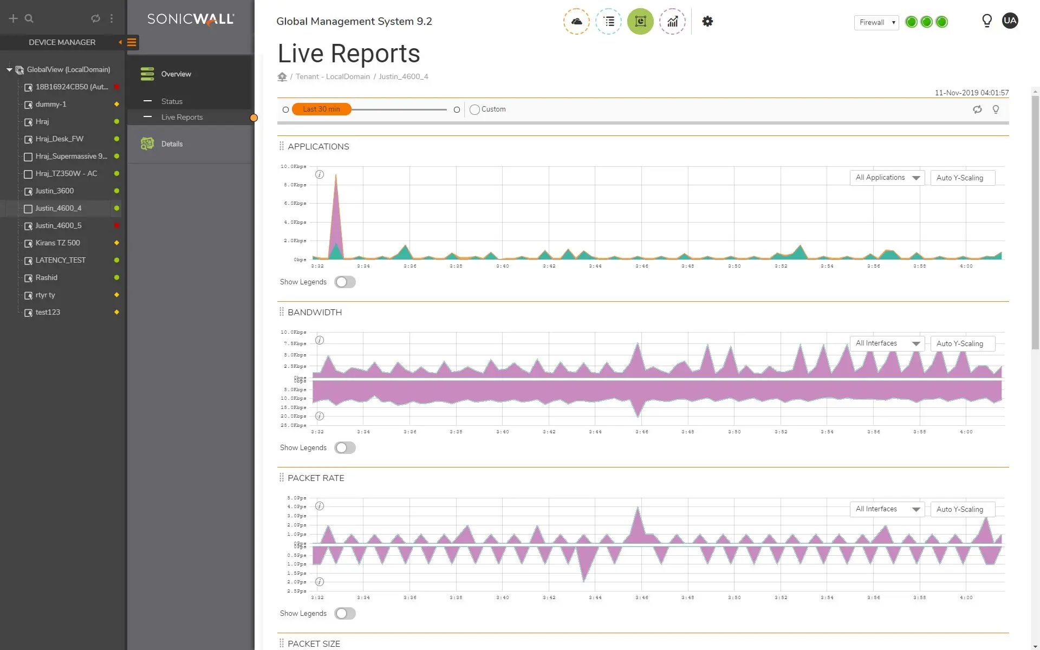
Task: Click the lightbulb tips icon at top right
Action: [987, 21]
